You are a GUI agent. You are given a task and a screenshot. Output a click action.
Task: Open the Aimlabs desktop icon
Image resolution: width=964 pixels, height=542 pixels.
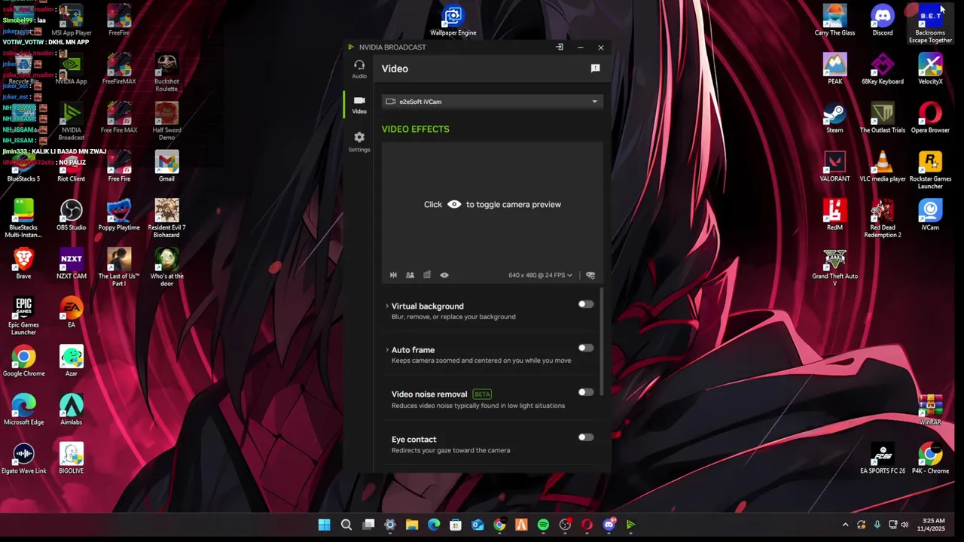(x=71, y=410)
